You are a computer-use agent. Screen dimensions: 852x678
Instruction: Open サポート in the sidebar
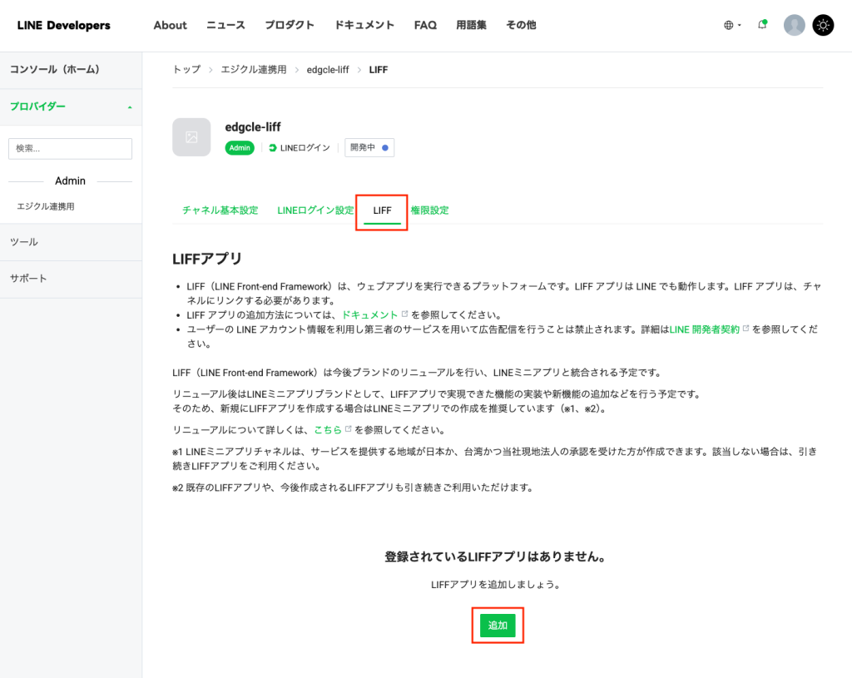(71, 279)
